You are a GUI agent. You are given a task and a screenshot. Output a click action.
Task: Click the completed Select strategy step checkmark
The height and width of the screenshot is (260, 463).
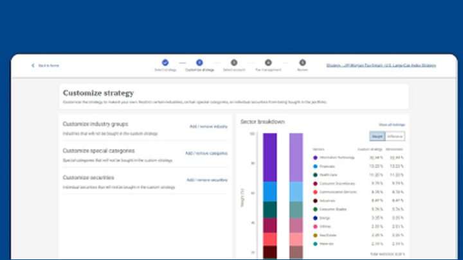[x=165, y=62]
